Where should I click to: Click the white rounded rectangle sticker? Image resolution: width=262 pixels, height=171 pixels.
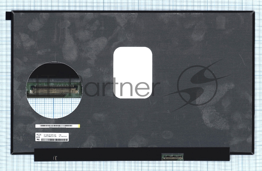tap(133, 73)
